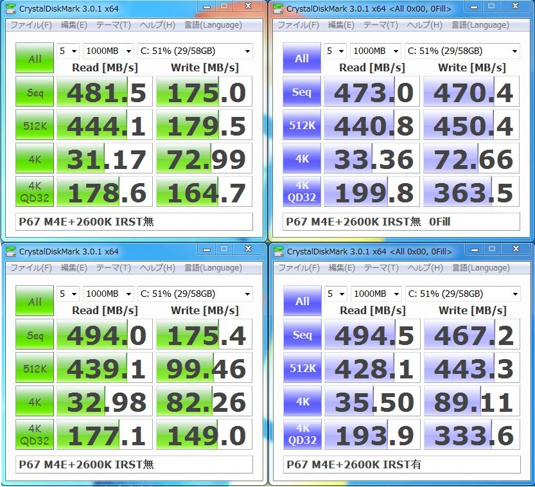
Task: Open ファイル(F) menu in top-left window
Action: [31, 25]
